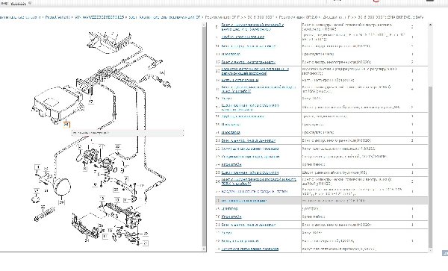This screenshot has width=448, height=271.
Task: Click the parts list scroll up arrow
Action: 431,25
